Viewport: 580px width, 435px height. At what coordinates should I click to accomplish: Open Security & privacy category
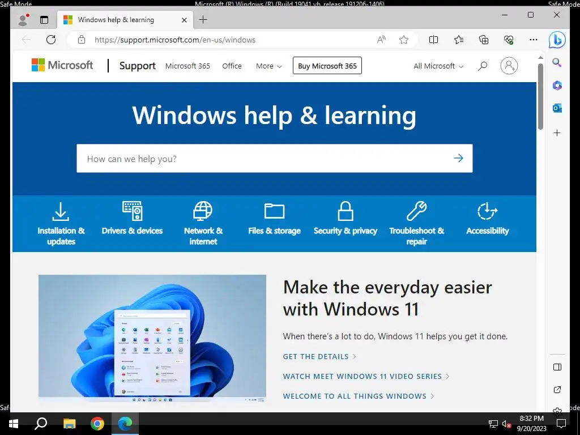click(x=345, y=219)
